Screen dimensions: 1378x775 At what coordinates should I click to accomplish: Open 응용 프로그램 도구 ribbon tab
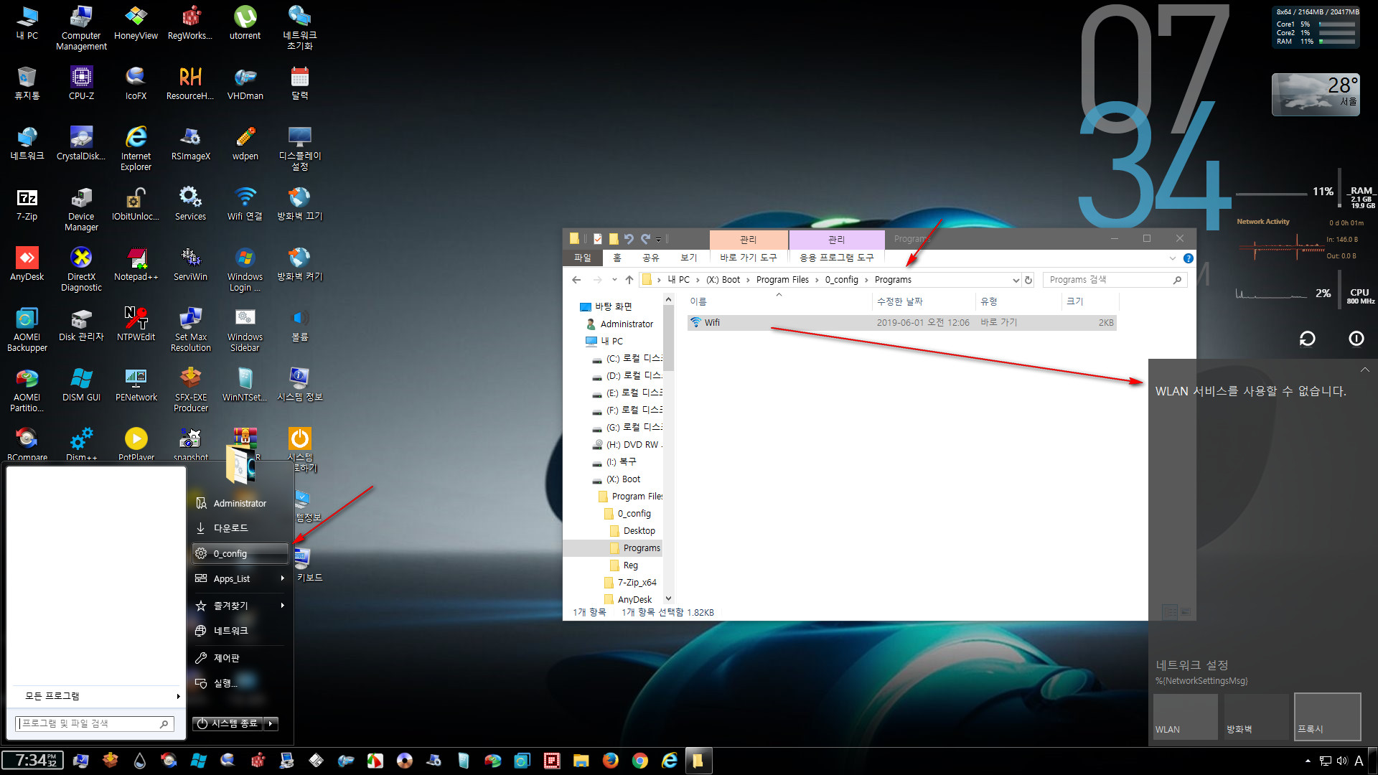point(837,258)
